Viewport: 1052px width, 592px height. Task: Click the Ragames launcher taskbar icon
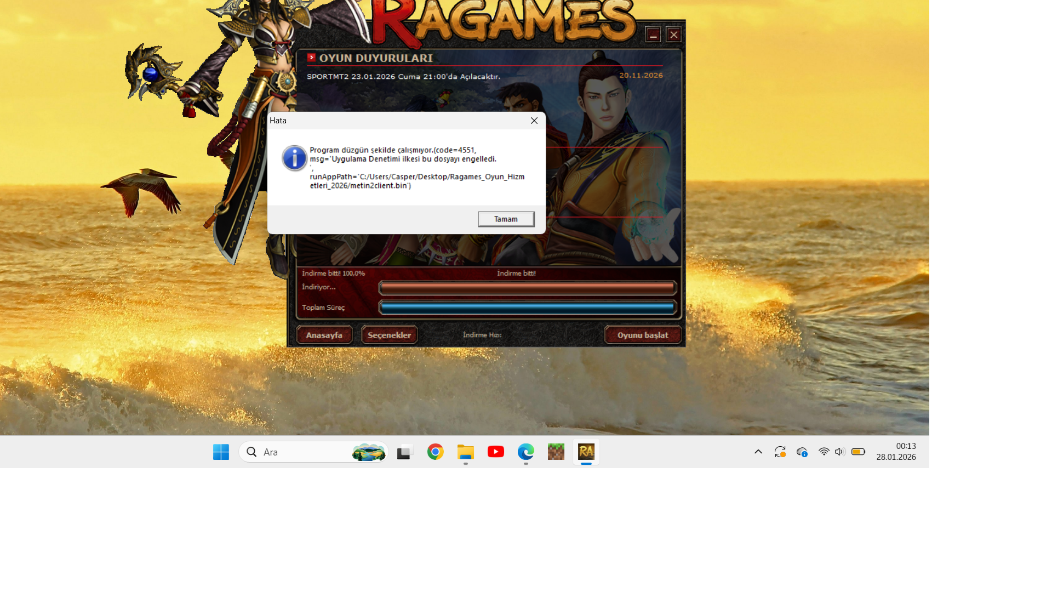tap(586, 452)
